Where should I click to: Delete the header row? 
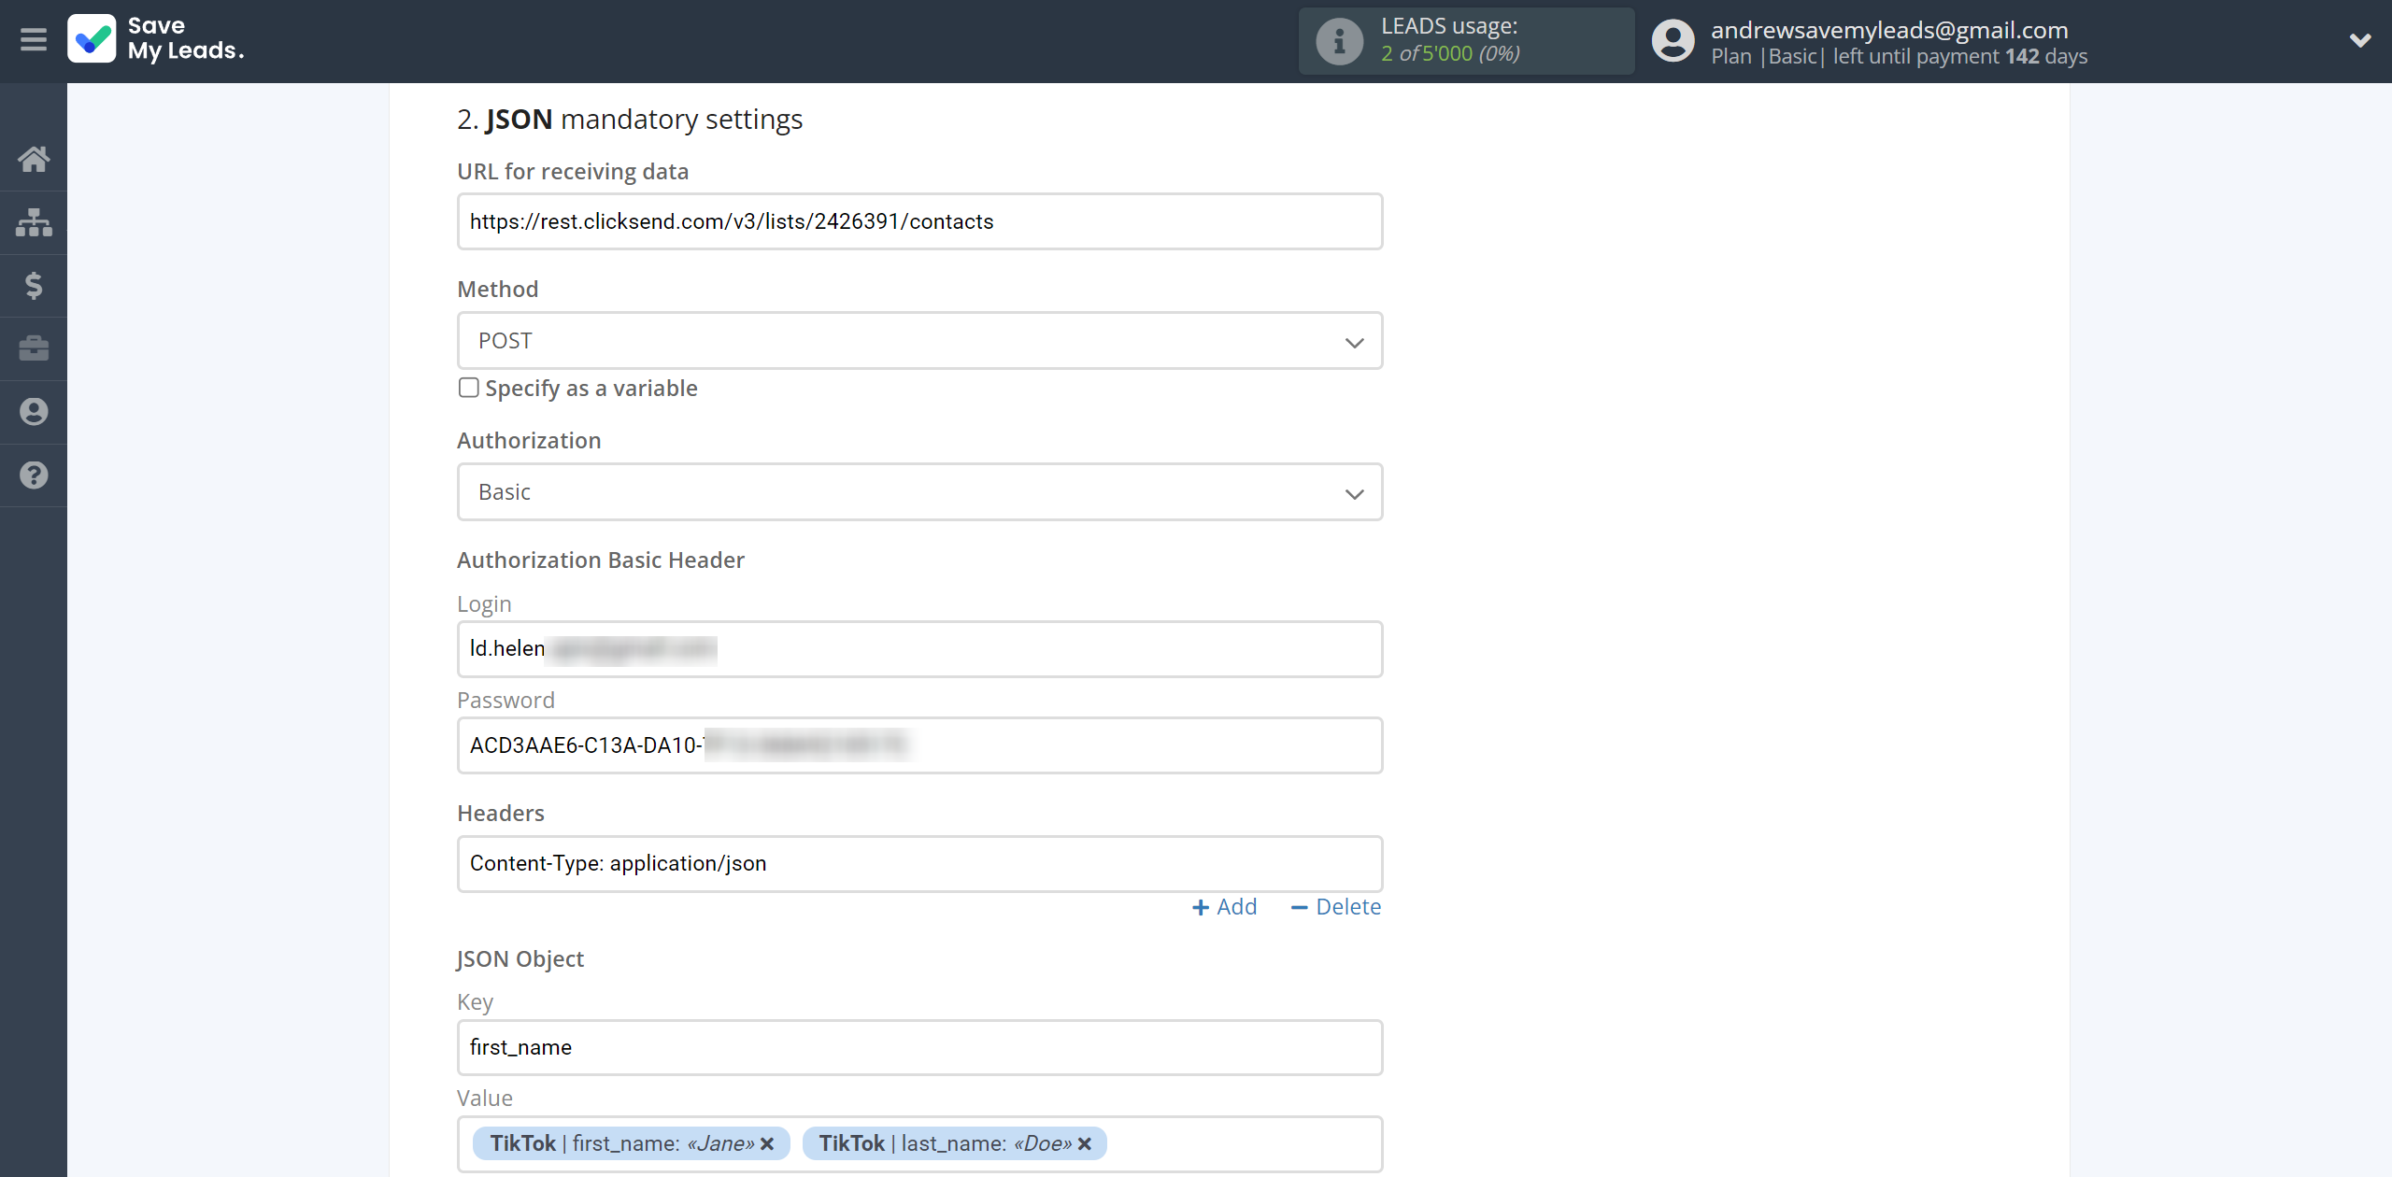(x=1336, y=907)
